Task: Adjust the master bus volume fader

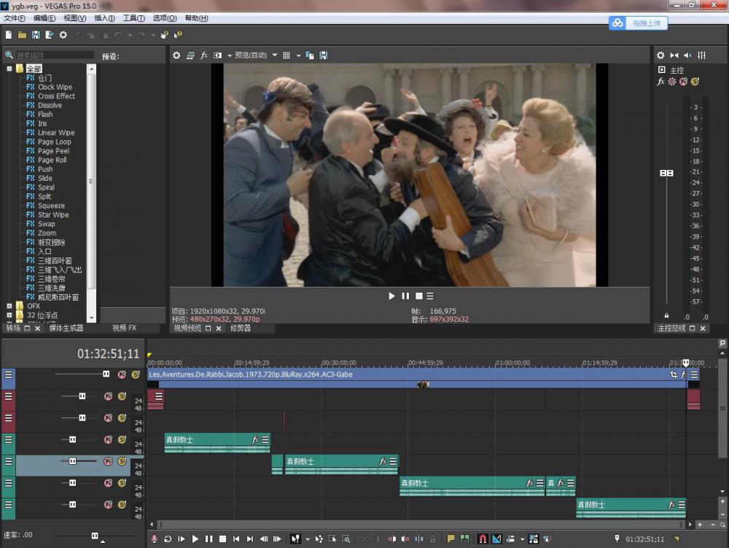Action: [x=667, y=173]
